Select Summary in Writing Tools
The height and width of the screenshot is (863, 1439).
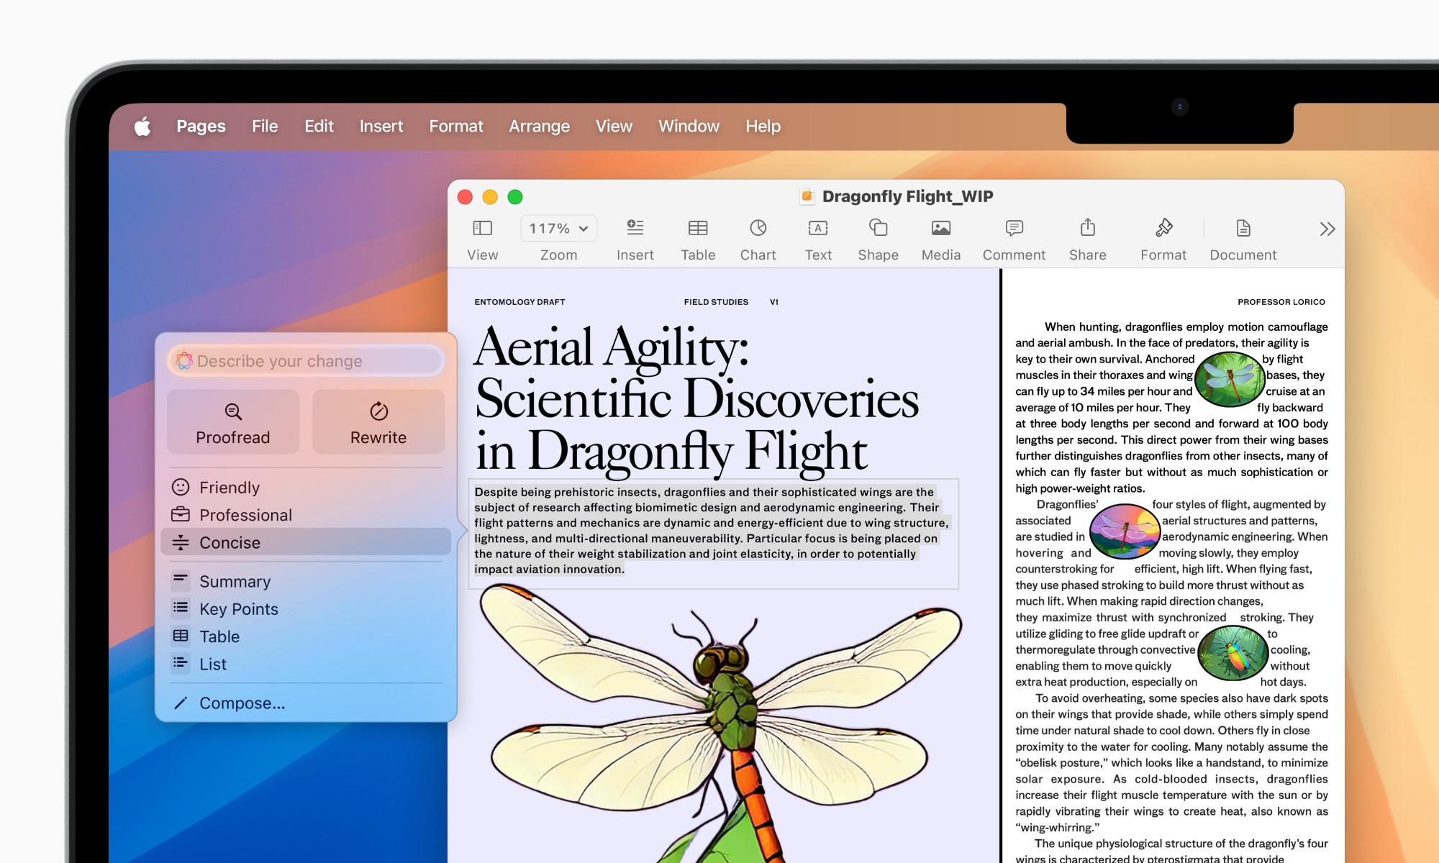pos(306,581)
